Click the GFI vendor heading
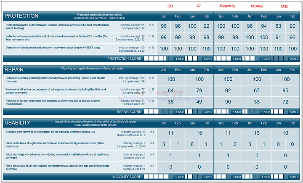303x183 pixels. (x=170, y=6)
